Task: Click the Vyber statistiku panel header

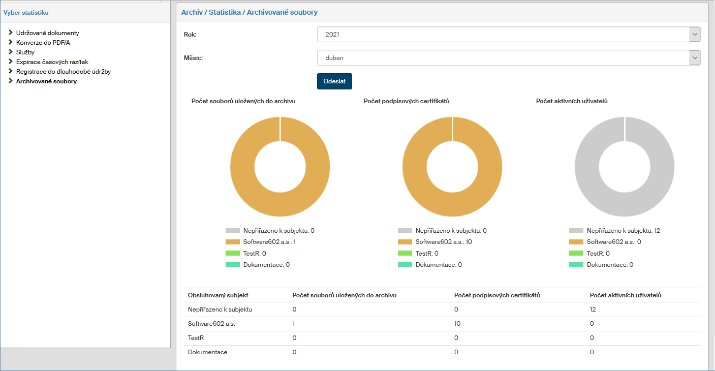Action: coord(26,12)
